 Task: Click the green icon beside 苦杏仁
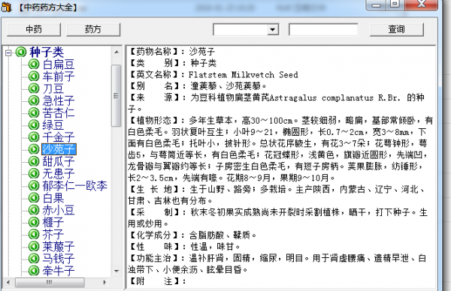pos(34,112)
